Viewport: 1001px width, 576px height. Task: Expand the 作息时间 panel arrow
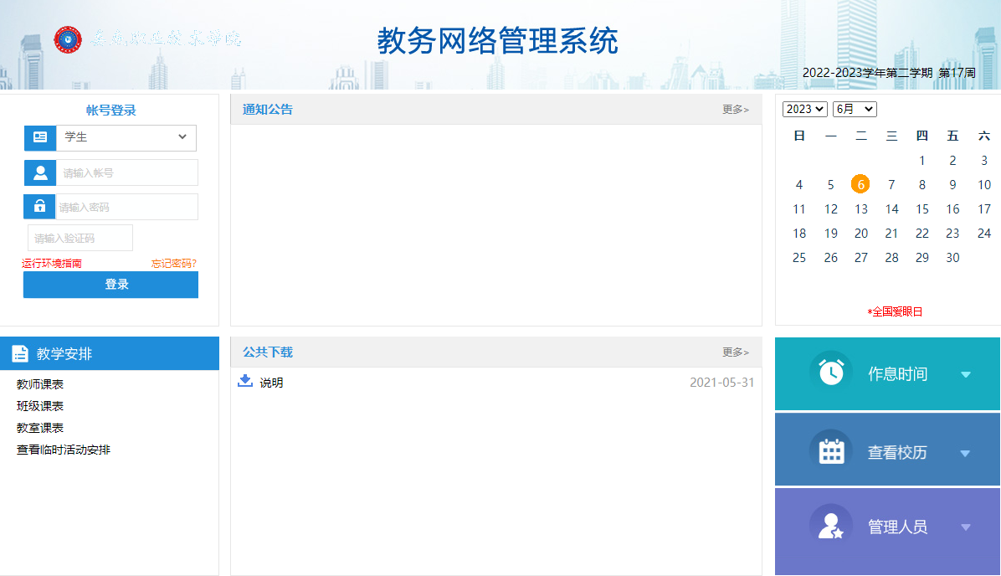[966, 374]
